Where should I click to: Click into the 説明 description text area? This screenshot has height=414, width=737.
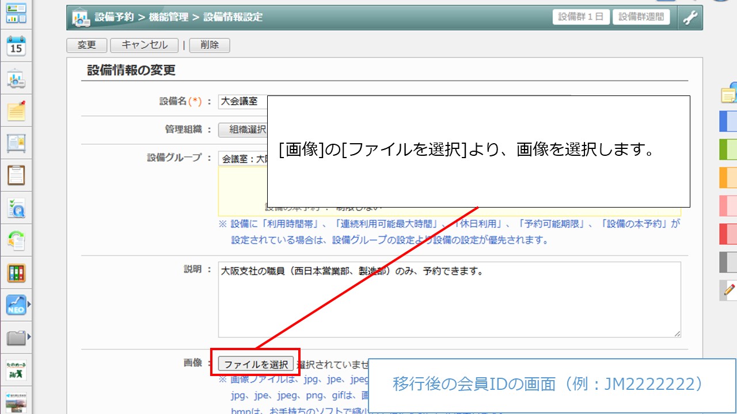coord(449,299)
